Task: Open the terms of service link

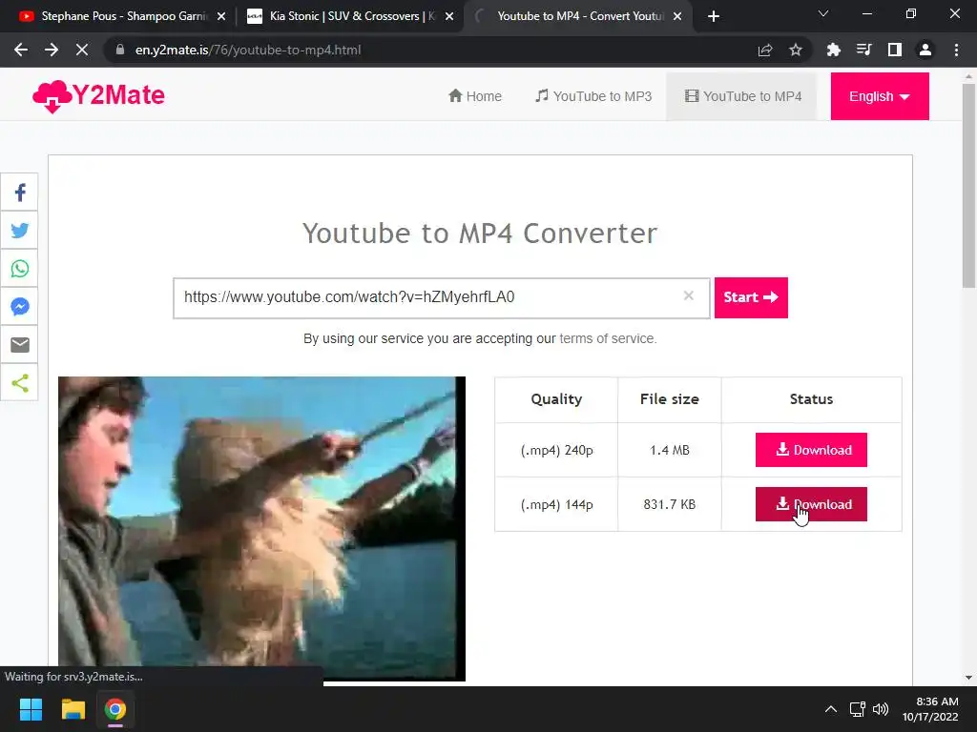Action: point(608,338)
